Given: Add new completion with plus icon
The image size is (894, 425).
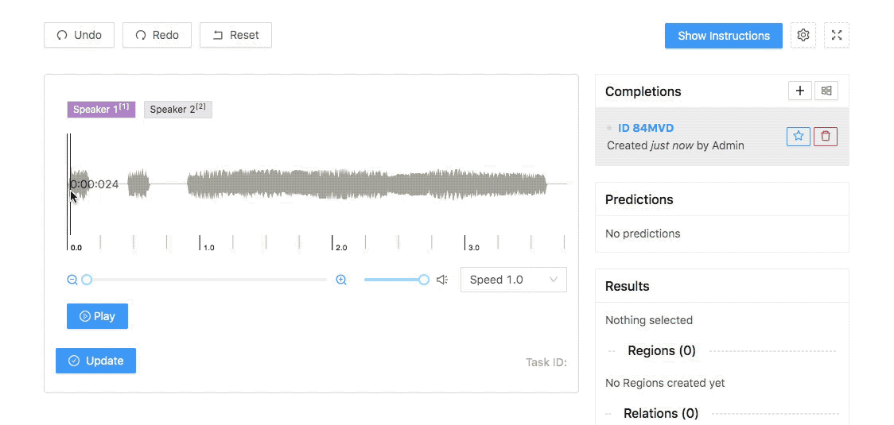Looking at the screenshot, I should pyautogui.click(x=800, y=91).
